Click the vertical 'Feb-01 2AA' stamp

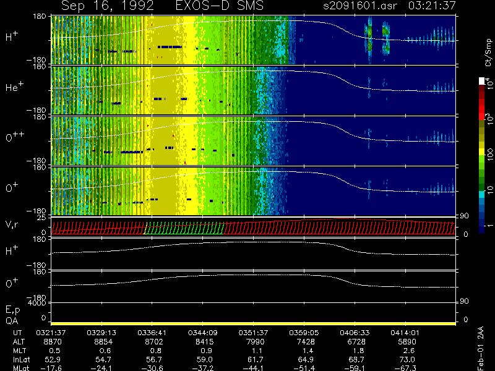point(480,348)
